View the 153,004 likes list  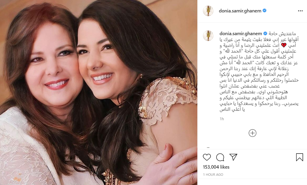[216, 167]
